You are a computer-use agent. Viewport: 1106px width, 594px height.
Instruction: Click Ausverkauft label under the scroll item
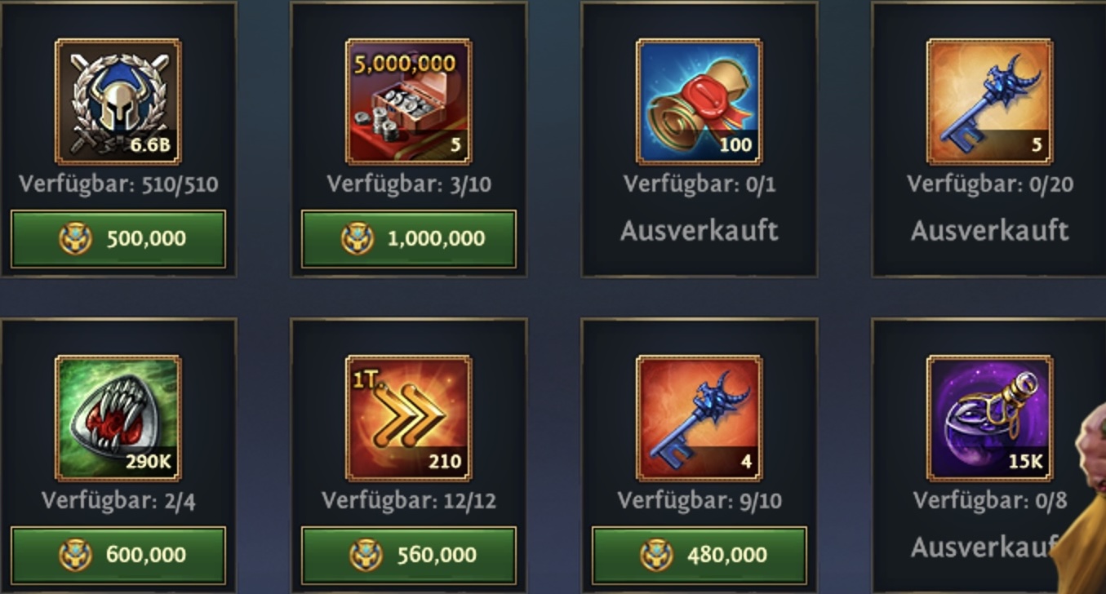[700, 231]
